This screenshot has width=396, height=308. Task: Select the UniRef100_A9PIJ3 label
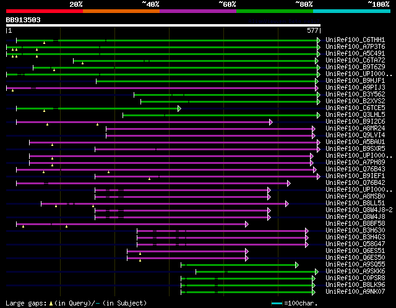coord(355,88)
